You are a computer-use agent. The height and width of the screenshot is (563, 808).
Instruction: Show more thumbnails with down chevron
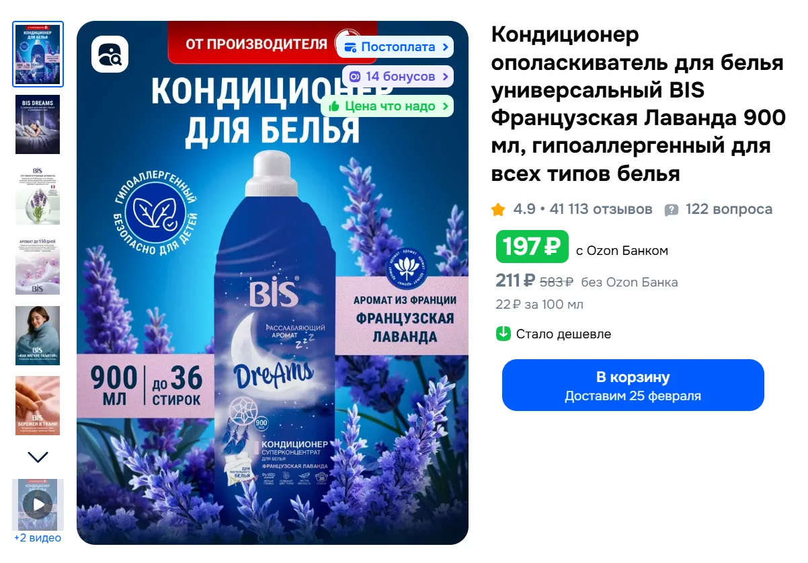[38, 457]
